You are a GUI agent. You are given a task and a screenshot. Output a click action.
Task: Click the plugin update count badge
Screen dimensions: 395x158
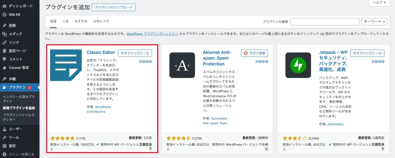pos(29,87)
